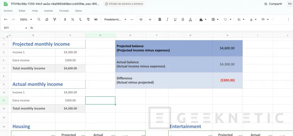This screenshot has height=136, width=293.
Task: Expand the fill color dropdown arrow
Action: (206, 19)
